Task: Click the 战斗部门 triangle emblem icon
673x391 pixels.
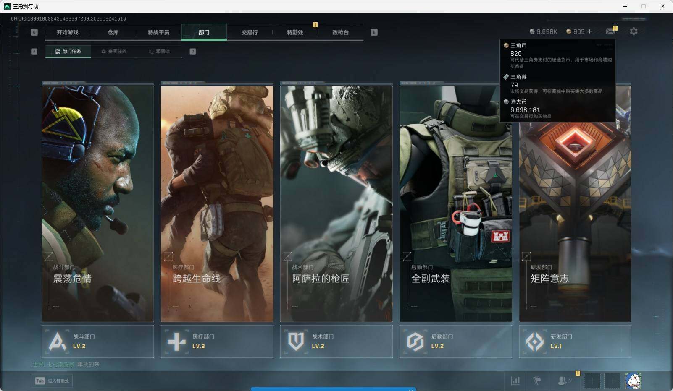Action: 58,341
